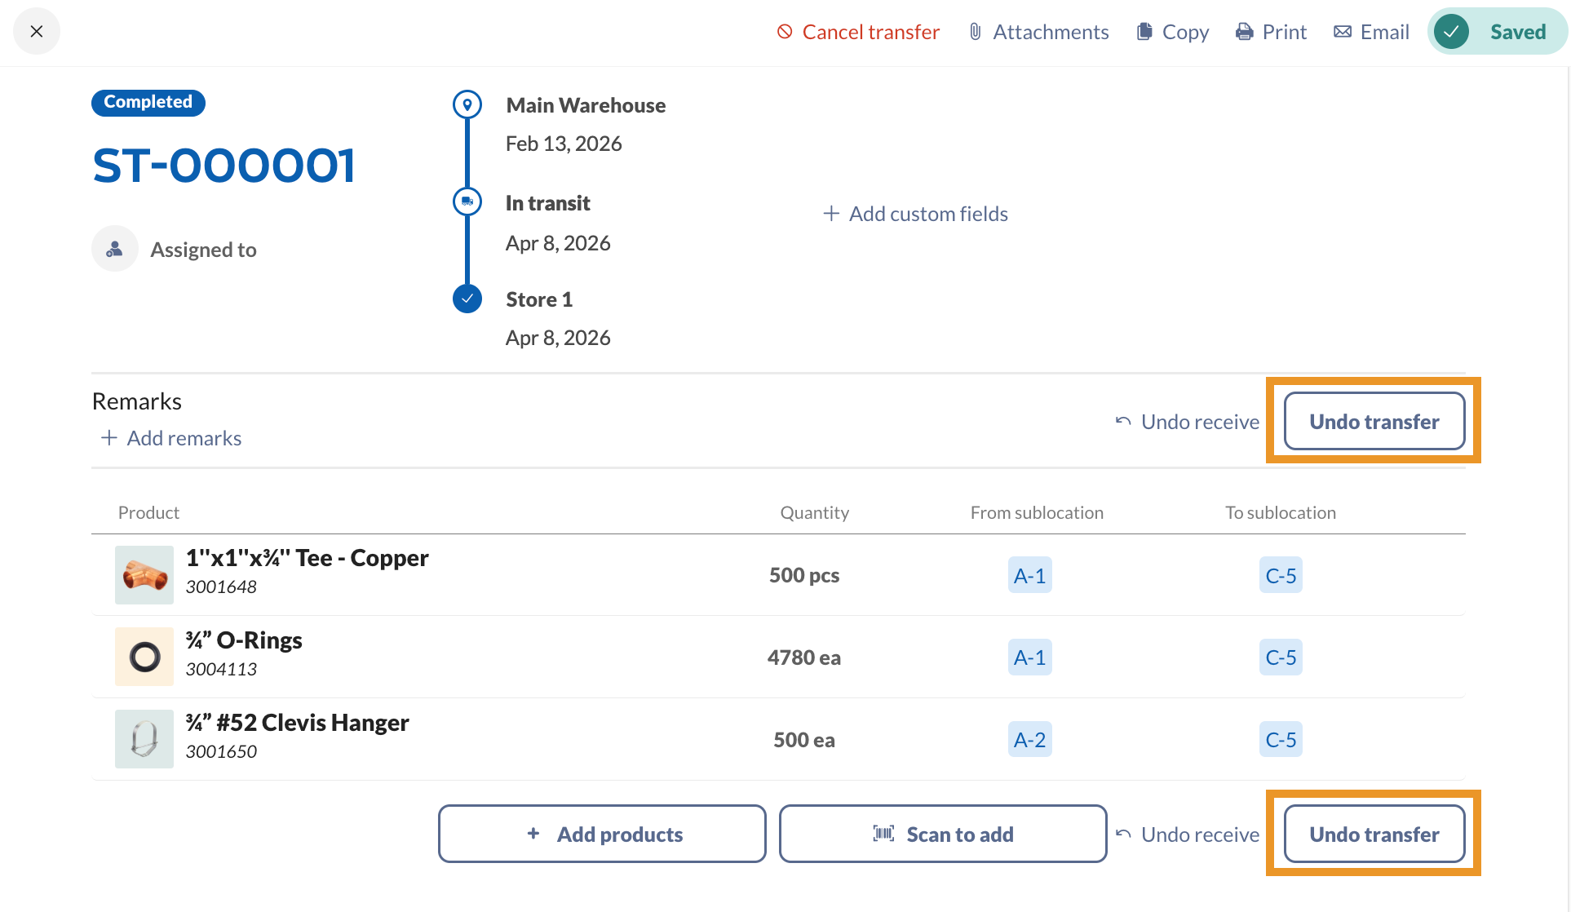Click the Copy document icon

tap(1144, 32)
